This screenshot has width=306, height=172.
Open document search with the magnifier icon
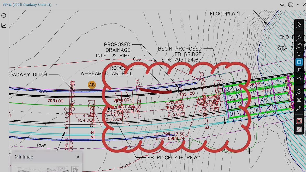coord(282,4)
